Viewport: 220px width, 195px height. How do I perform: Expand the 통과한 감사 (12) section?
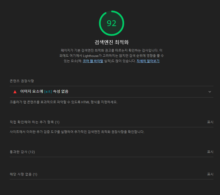[x=112, y=152]
